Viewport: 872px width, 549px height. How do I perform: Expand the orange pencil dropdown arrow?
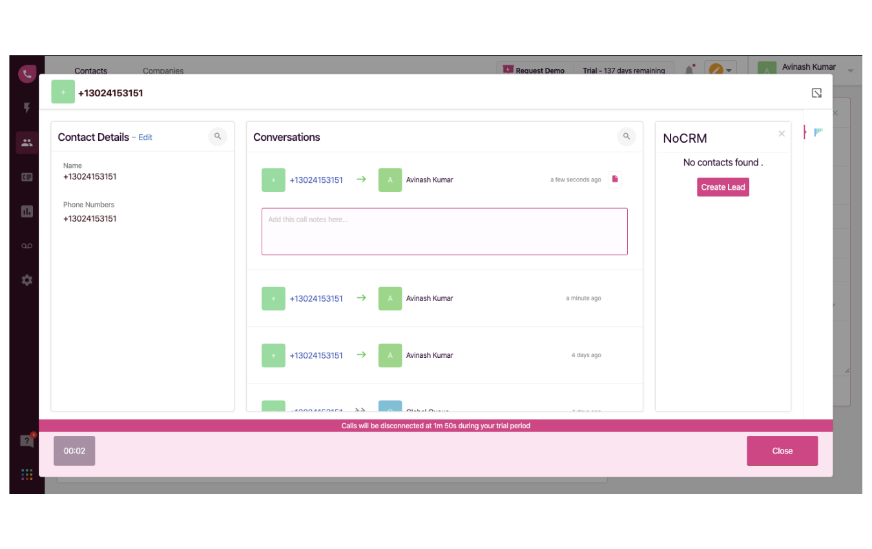click(729, 70)
